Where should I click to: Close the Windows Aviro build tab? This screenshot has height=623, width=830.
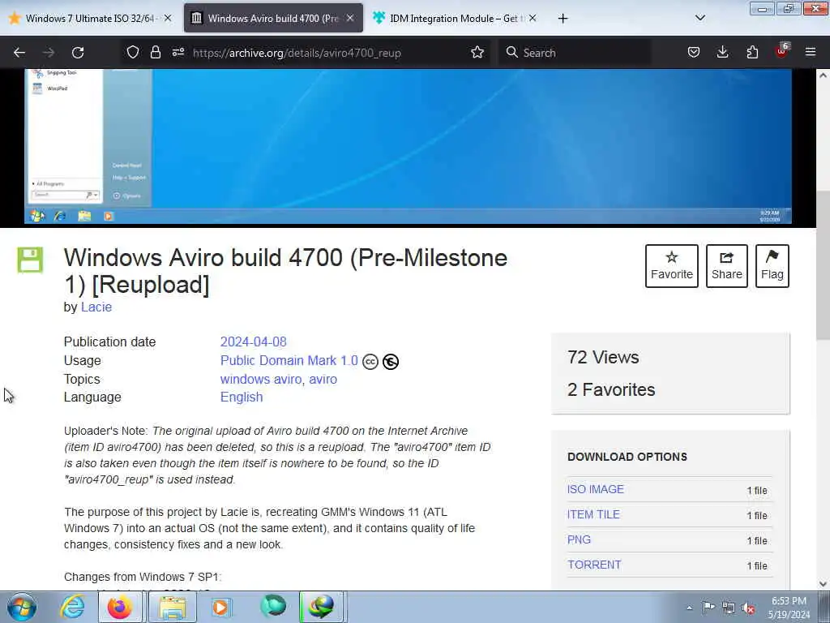tap(350, 18)
